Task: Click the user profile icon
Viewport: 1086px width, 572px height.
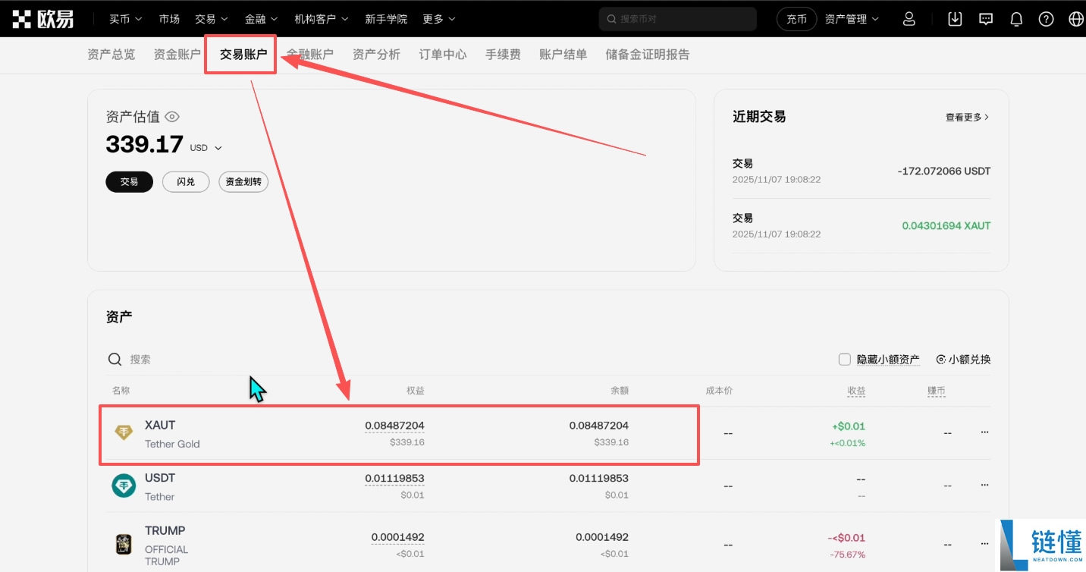Action: pos(909,18)
